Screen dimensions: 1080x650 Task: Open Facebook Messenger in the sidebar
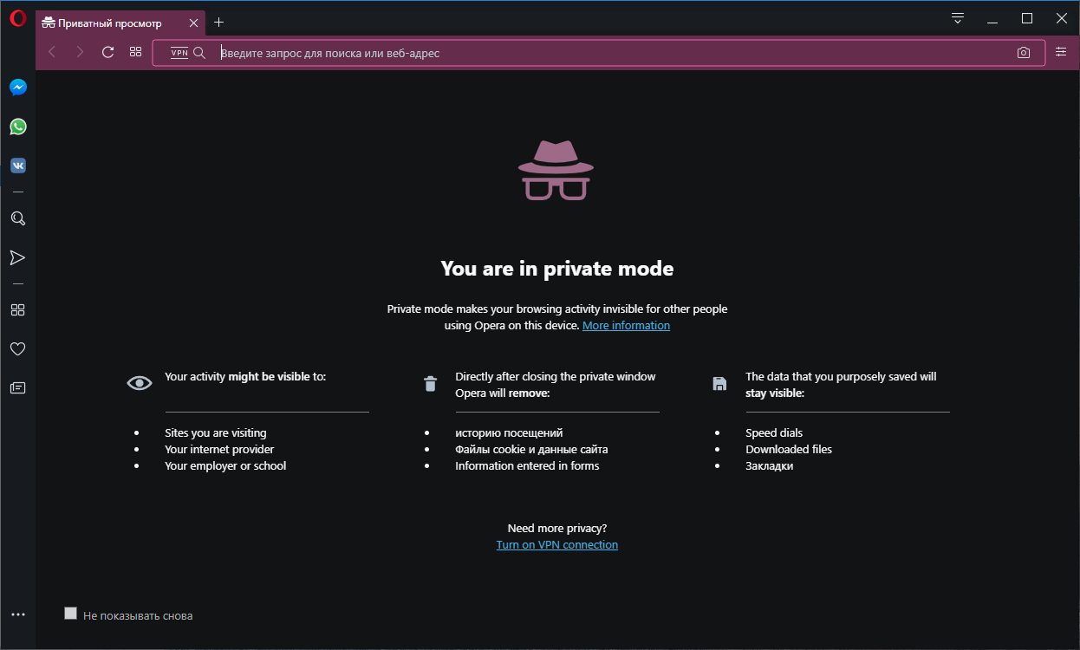[x=18, y=88]
